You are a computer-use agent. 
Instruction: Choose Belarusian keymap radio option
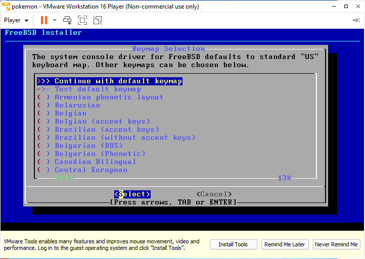(68, 106)
